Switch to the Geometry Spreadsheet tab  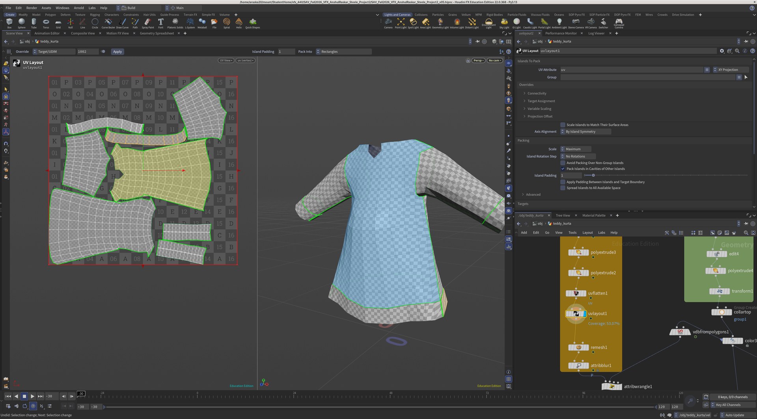[157, 33]
